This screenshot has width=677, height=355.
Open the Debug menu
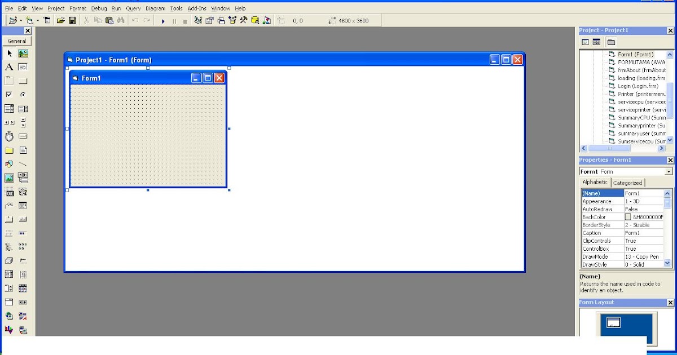pyautogui.click(x=99, y=8)
